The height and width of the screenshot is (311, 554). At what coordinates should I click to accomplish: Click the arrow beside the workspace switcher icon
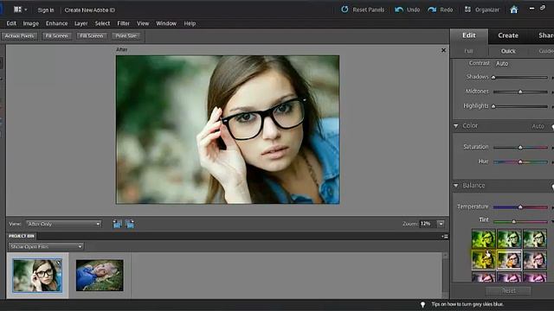[x=25, y=10]
